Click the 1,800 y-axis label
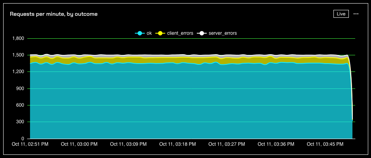Screen dimensions: 371x158 (x=19, y=38)
